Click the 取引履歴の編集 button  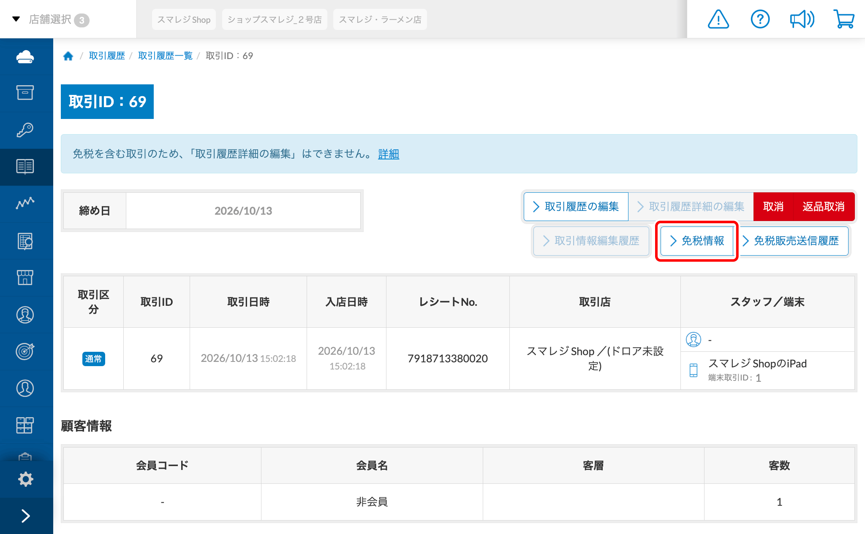tap(576, 207)
